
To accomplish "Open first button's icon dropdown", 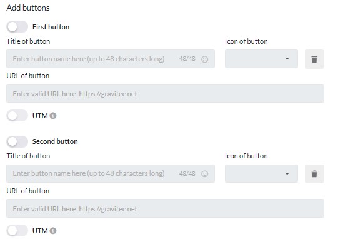I will coord(261,59).
